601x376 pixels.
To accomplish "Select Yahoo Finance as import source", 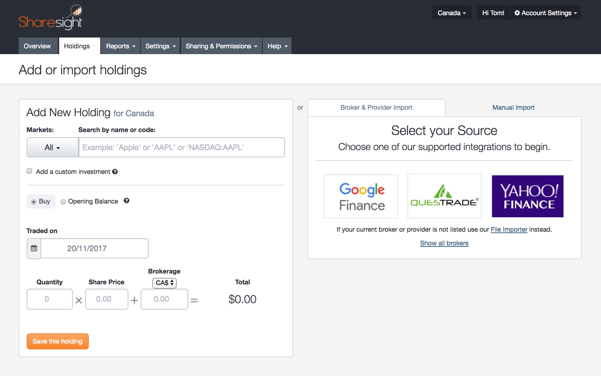I will [527, 196].
